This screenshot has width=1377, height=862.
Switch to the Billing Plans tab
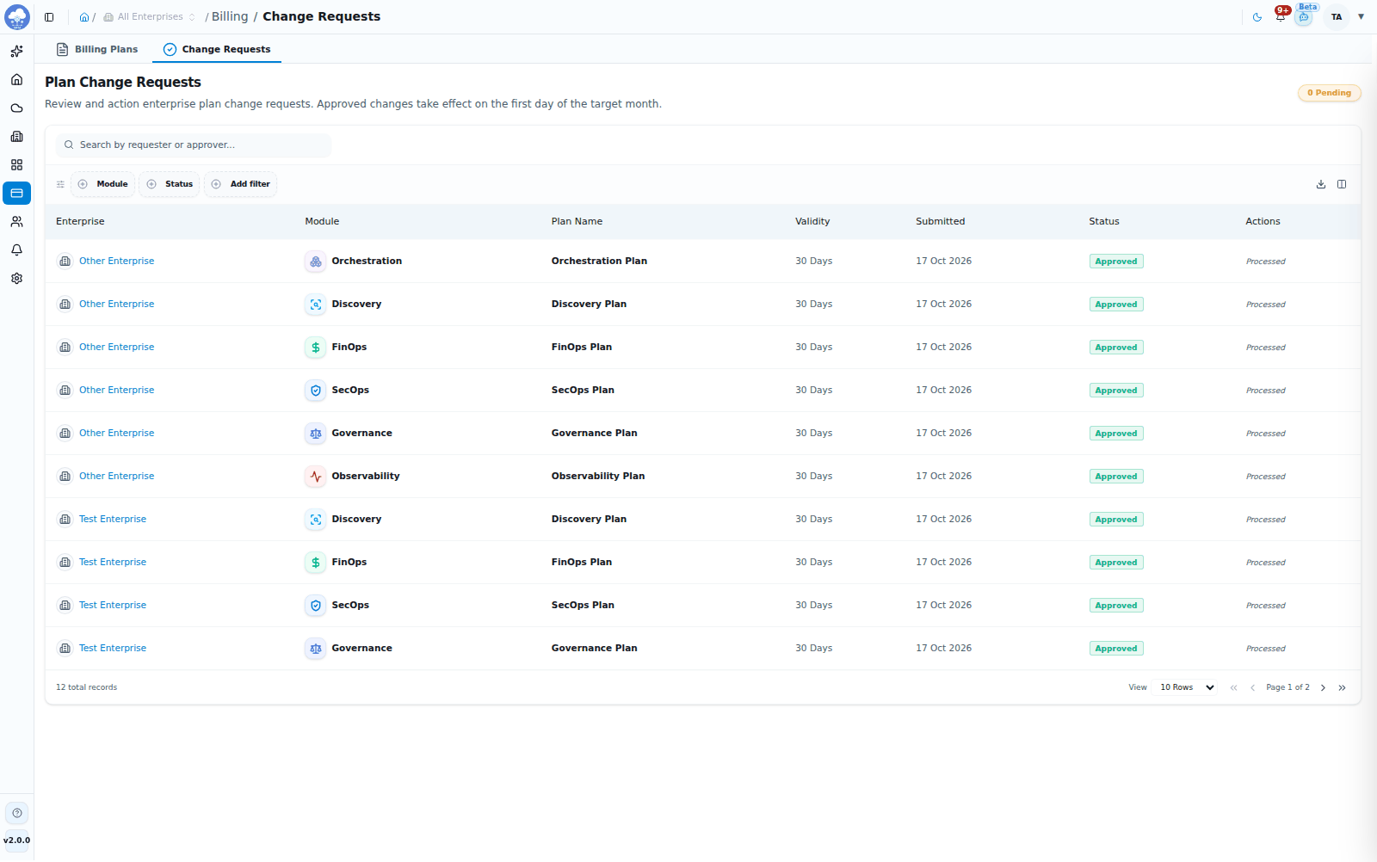97,50
